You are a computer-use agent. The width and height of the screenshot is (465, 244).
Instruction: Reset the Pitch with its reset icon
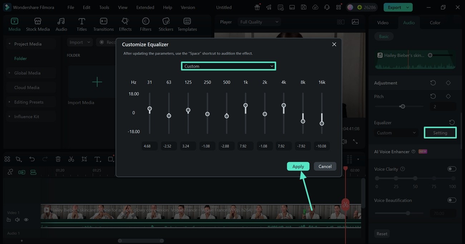(433, 96)
